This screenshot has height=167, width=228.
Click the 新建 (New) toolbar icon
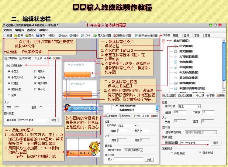tap(5, 36)
